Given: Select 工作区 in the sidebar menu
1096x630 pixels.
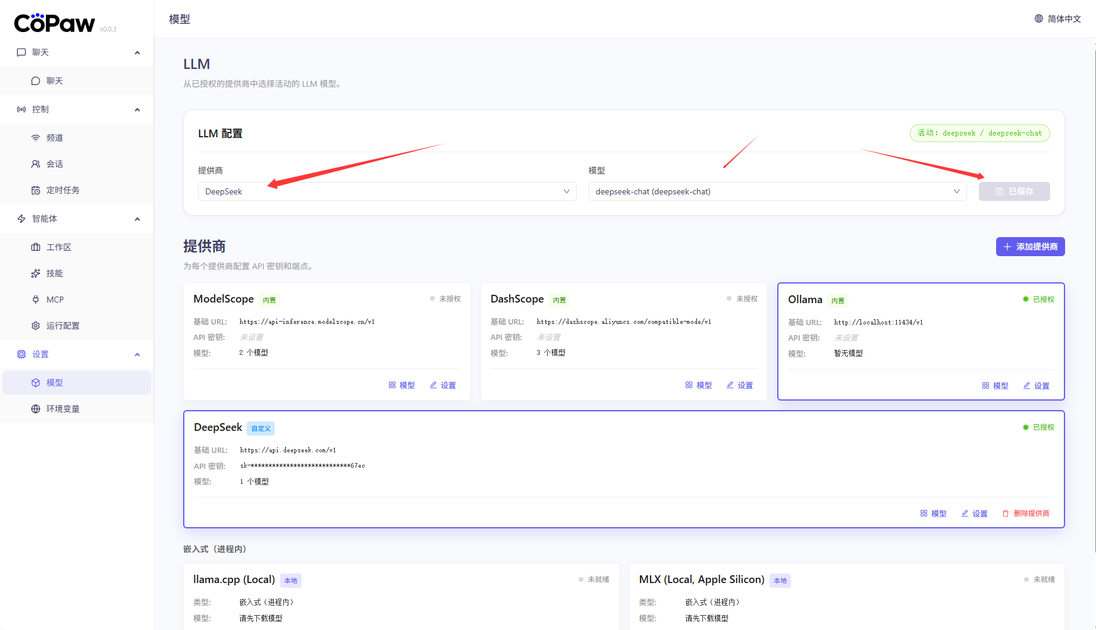Looking at the screenshot, I should pyautogui.click(x=58, y=247).
